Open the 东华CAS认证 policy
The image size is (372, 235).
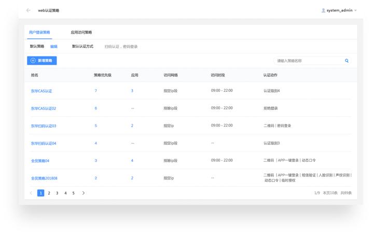[x=42, y=91]
